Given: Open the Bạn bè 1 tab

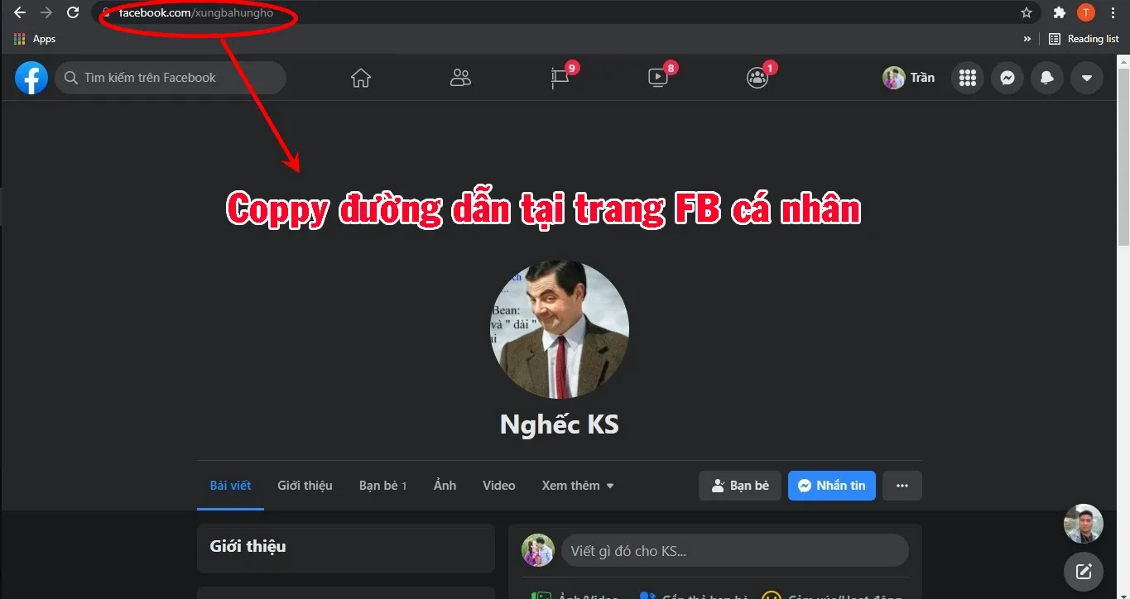Looking at the screenshot, I should click(382, 486).
